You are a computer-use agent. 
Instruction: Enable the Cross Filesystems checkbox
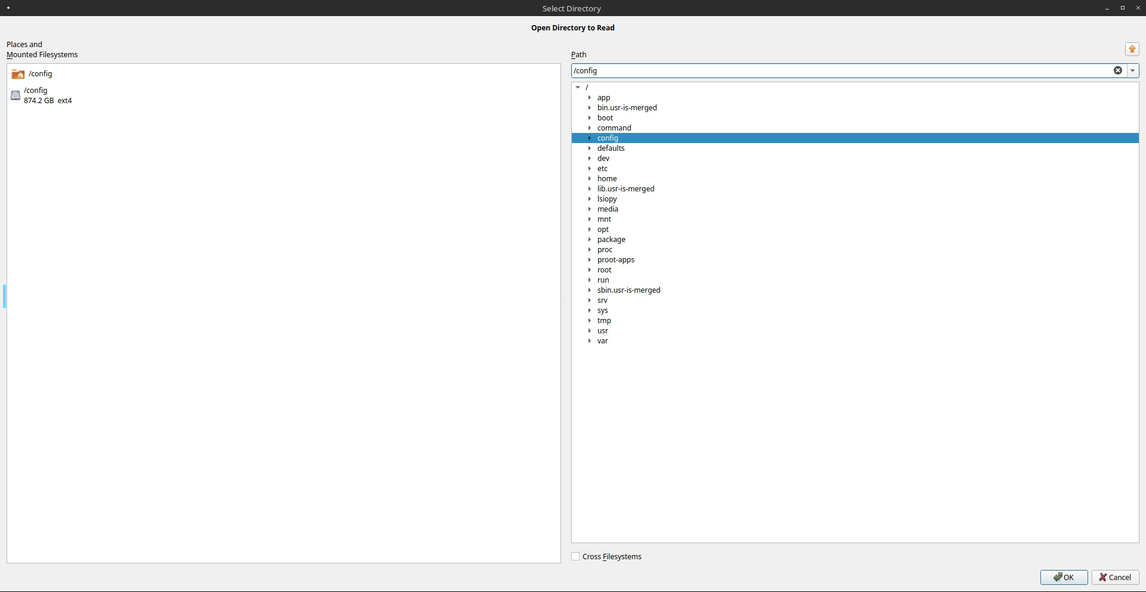575,556
